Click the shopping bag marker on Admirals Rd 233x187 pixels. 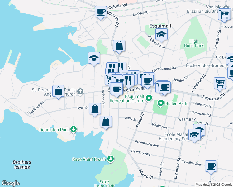pyautogui.click(x=119, y=46)
